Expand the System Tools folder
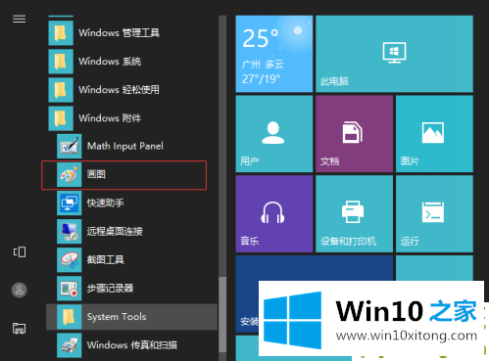 (132, 317)
